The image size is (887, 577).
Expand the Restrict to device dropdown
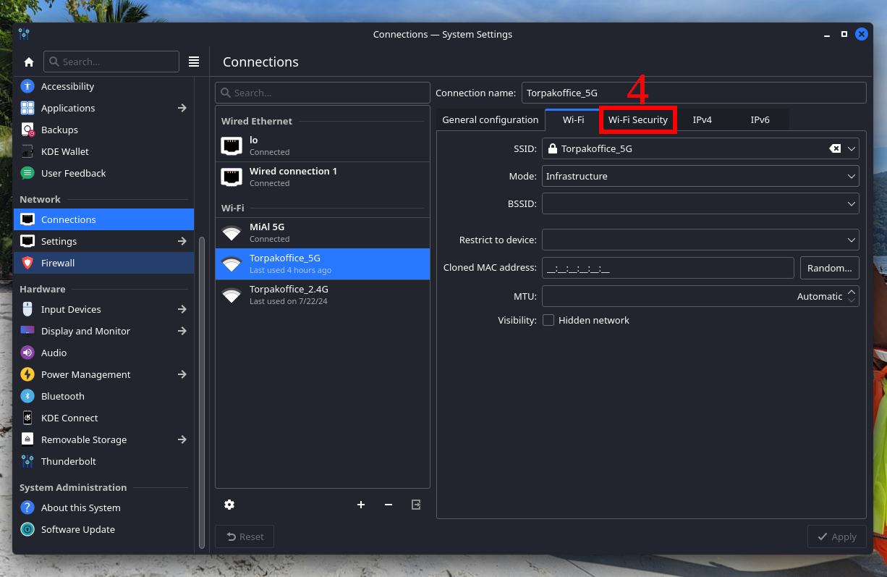click(x=851, y=240)
